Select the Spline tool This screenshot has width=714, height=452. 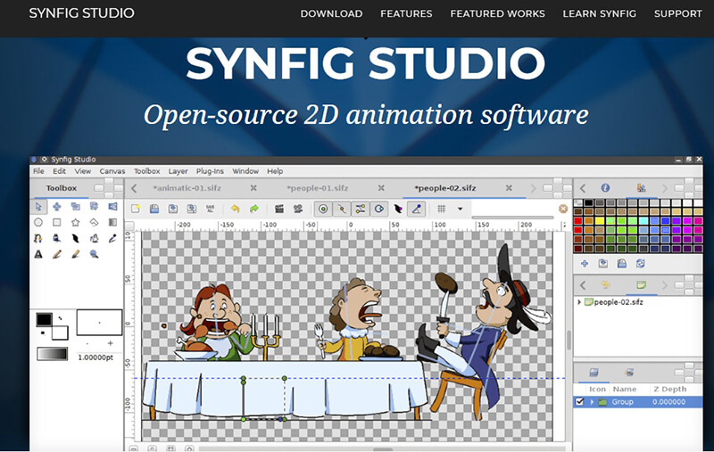[38, 238]
